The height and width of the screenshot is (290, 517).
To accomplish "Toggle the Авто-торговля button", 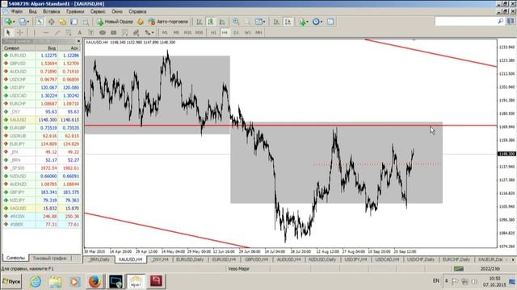I will pyautogui.click(x=168, y=22).
